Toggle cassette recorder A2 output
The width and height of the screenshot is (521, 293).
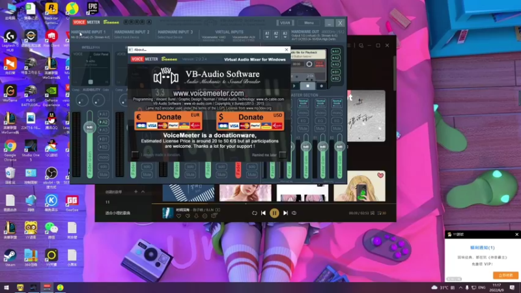click(335, 58)
